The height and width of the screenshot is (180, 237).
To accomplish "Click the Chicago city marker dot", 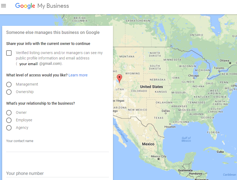I will [194, 78].
